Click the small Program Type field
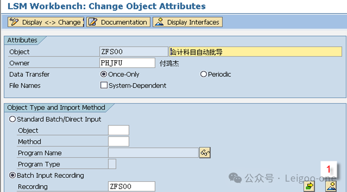347x192 pixels. point(112,164)
